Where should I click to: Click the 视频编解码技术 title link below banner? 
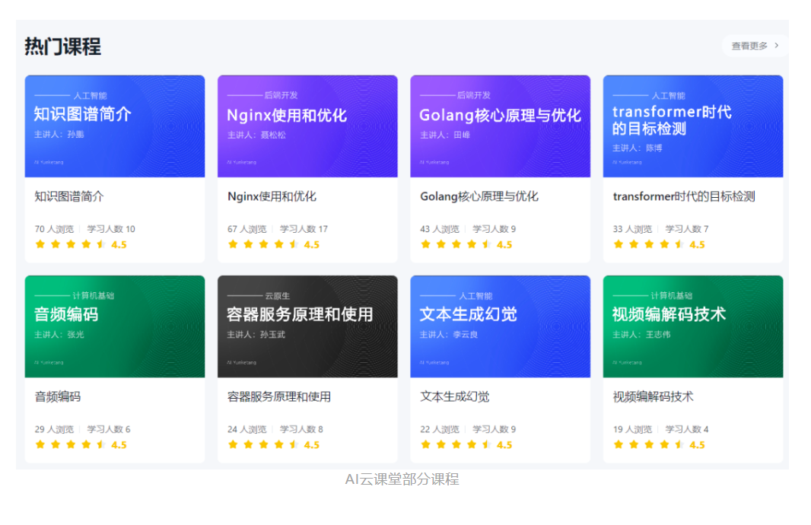click(x=653, y=396)
